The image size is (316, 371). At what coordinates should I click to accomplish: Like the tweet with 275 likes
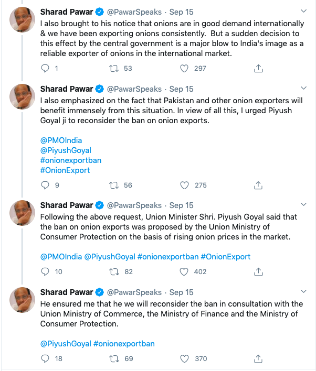click(184, 185)
